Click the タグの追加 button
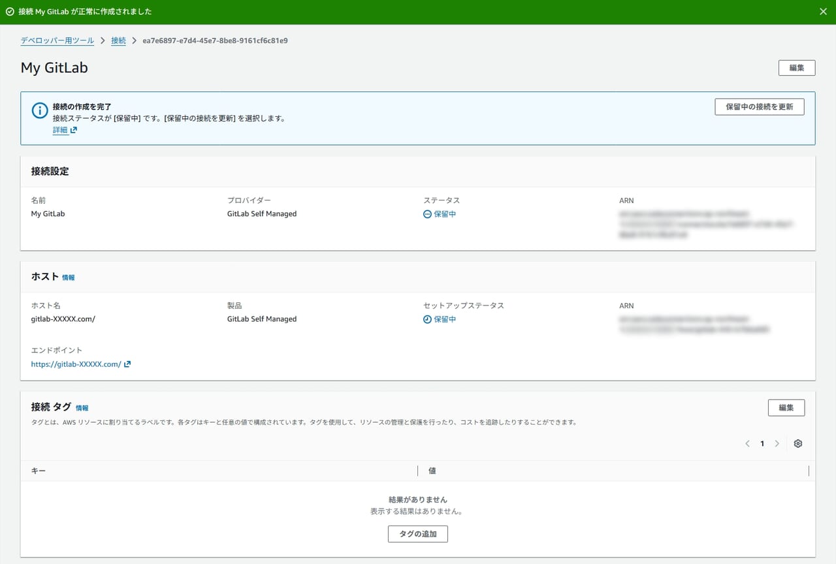Viewport: 836px width, 564px height. point(418,534)
